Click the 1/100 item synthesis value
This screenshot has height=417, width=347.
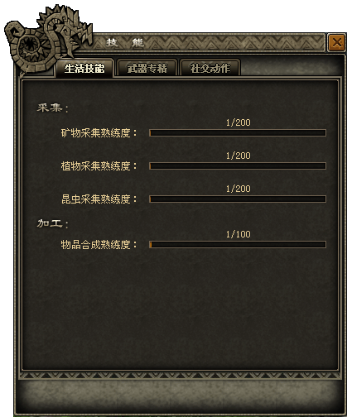[x=239, y=234]
